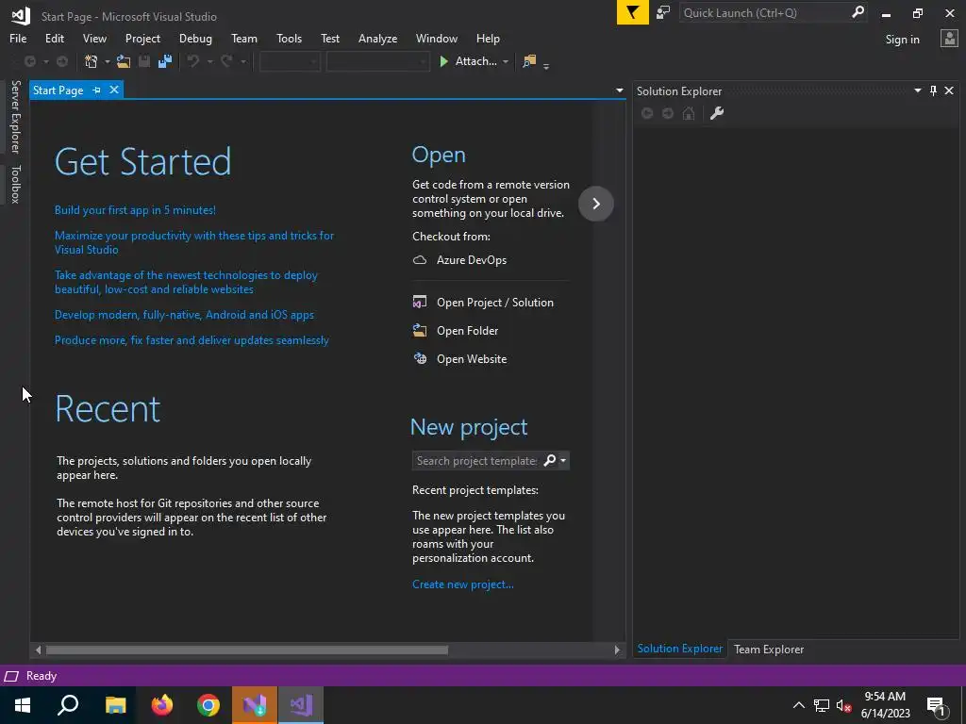Click the Solution Explorer Home icon
The image size is (966, 724).
click(689, 113)
